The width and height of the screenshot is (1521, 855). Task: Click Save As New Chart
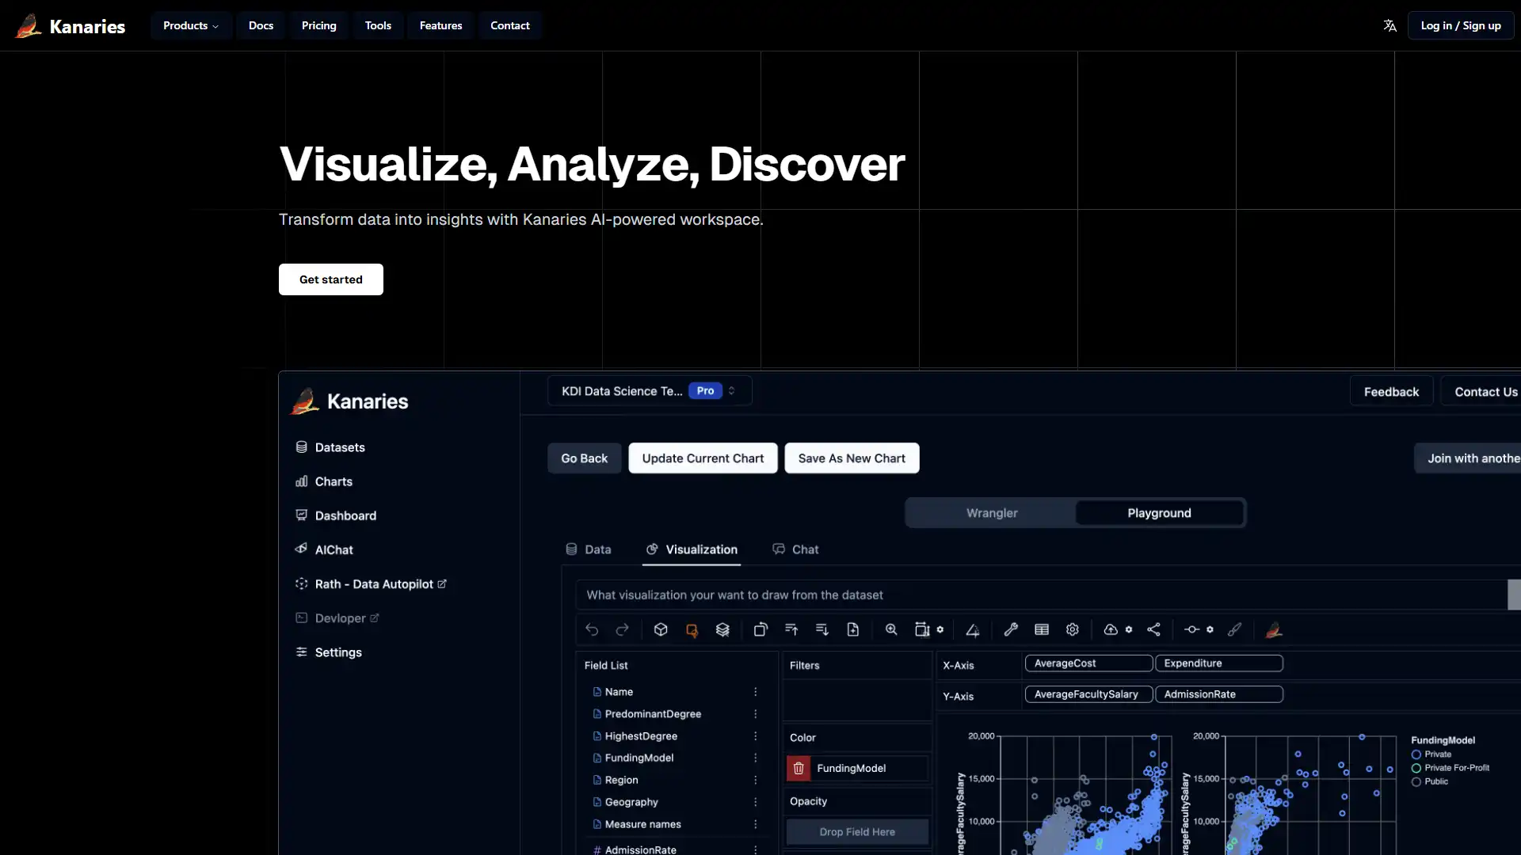852,458
